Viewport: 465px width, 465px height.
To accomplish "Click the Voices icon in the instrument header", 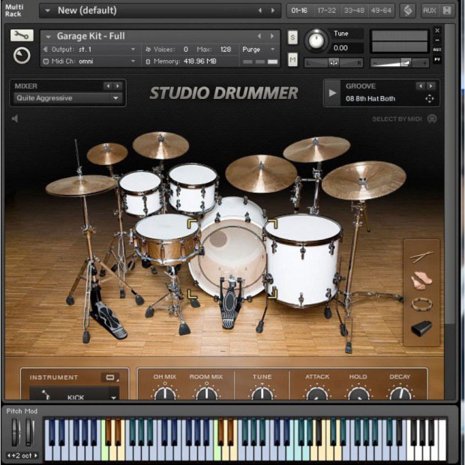I will pyautogui.click(x=148, y=49).
